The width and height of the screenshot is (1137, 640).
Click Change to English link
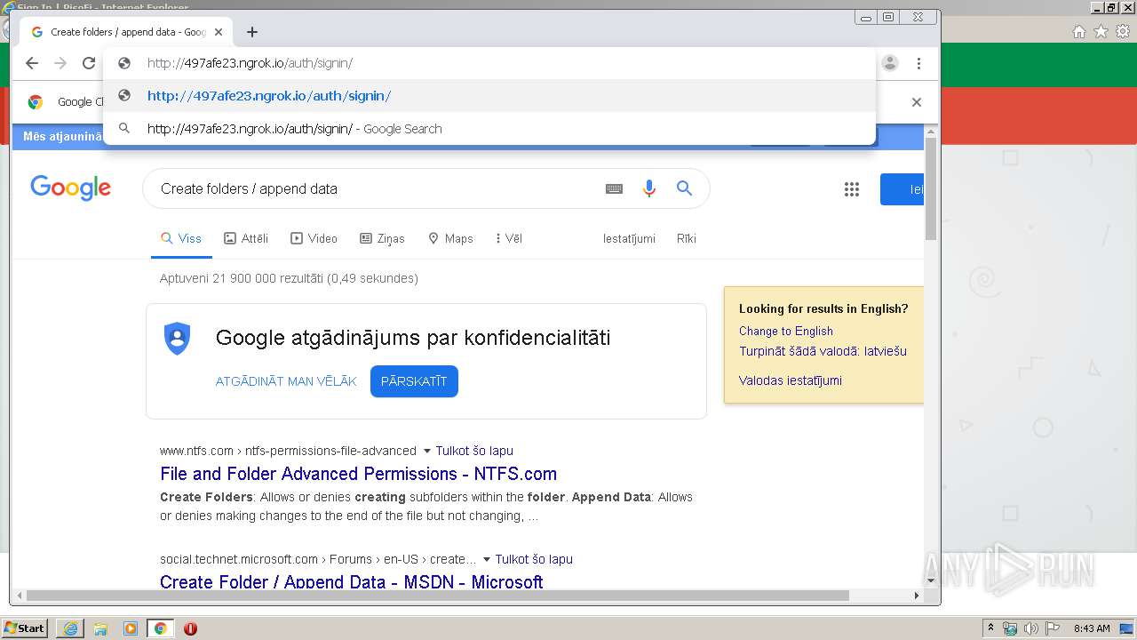[786, 331]
